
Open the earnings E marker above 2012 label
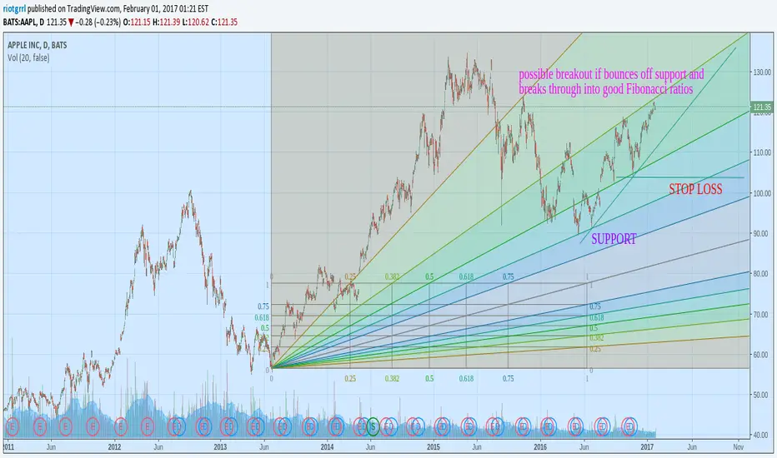point(120,426)
